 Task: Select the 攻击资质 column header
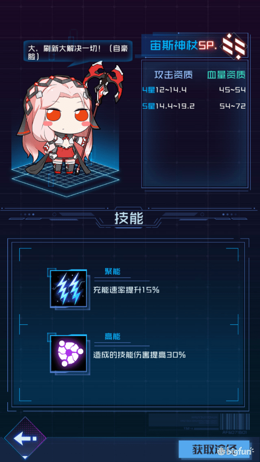coord(173,75)
